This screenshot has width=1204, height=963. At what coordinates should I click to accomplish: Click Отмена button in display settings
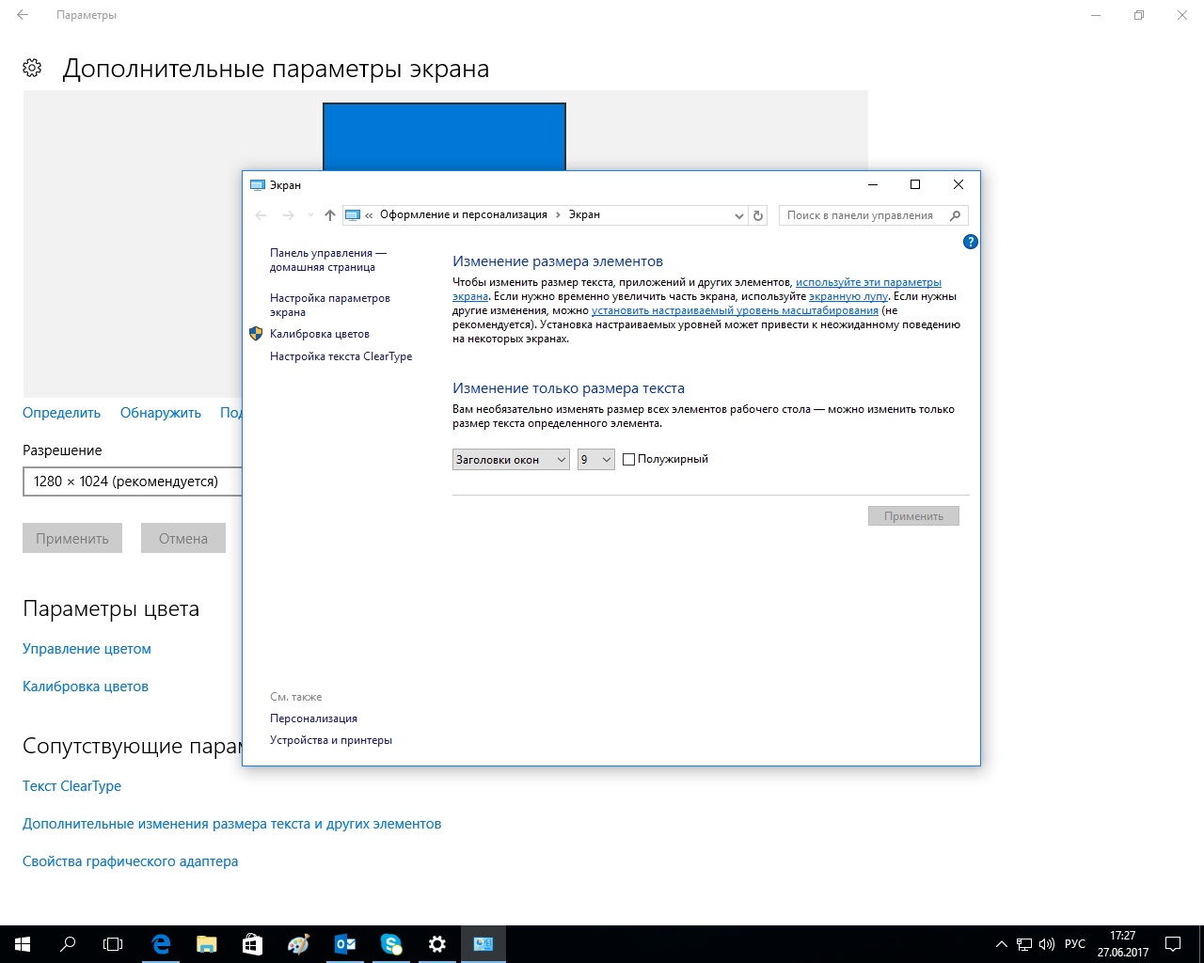pyautogui.click(x=182, y=539)
